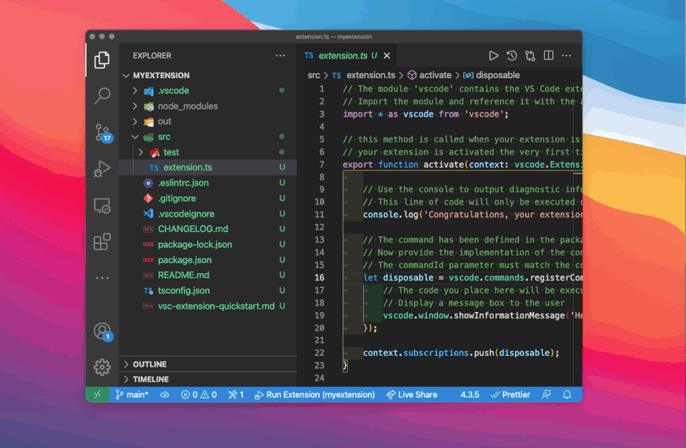Open the Search view icon
This screenshot has width=686, height=448.
[x=102, y=95]
